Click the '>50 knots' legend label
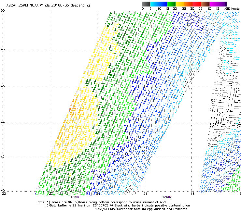 tap(232, 9)
